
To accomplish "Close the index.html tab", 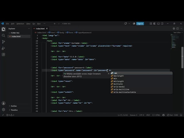I will click(x=47, y=28).
